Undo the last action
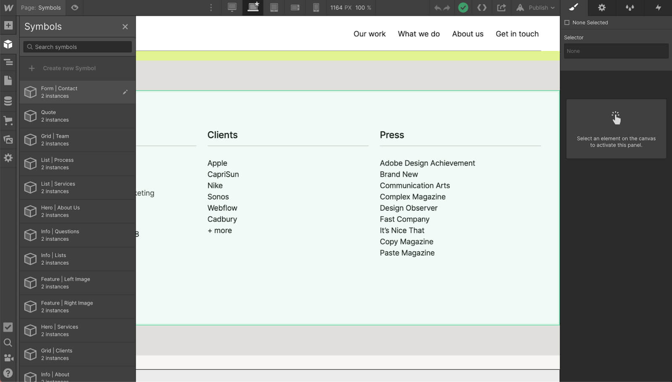This screenshot has width=672, height=382. coord(437,8)
